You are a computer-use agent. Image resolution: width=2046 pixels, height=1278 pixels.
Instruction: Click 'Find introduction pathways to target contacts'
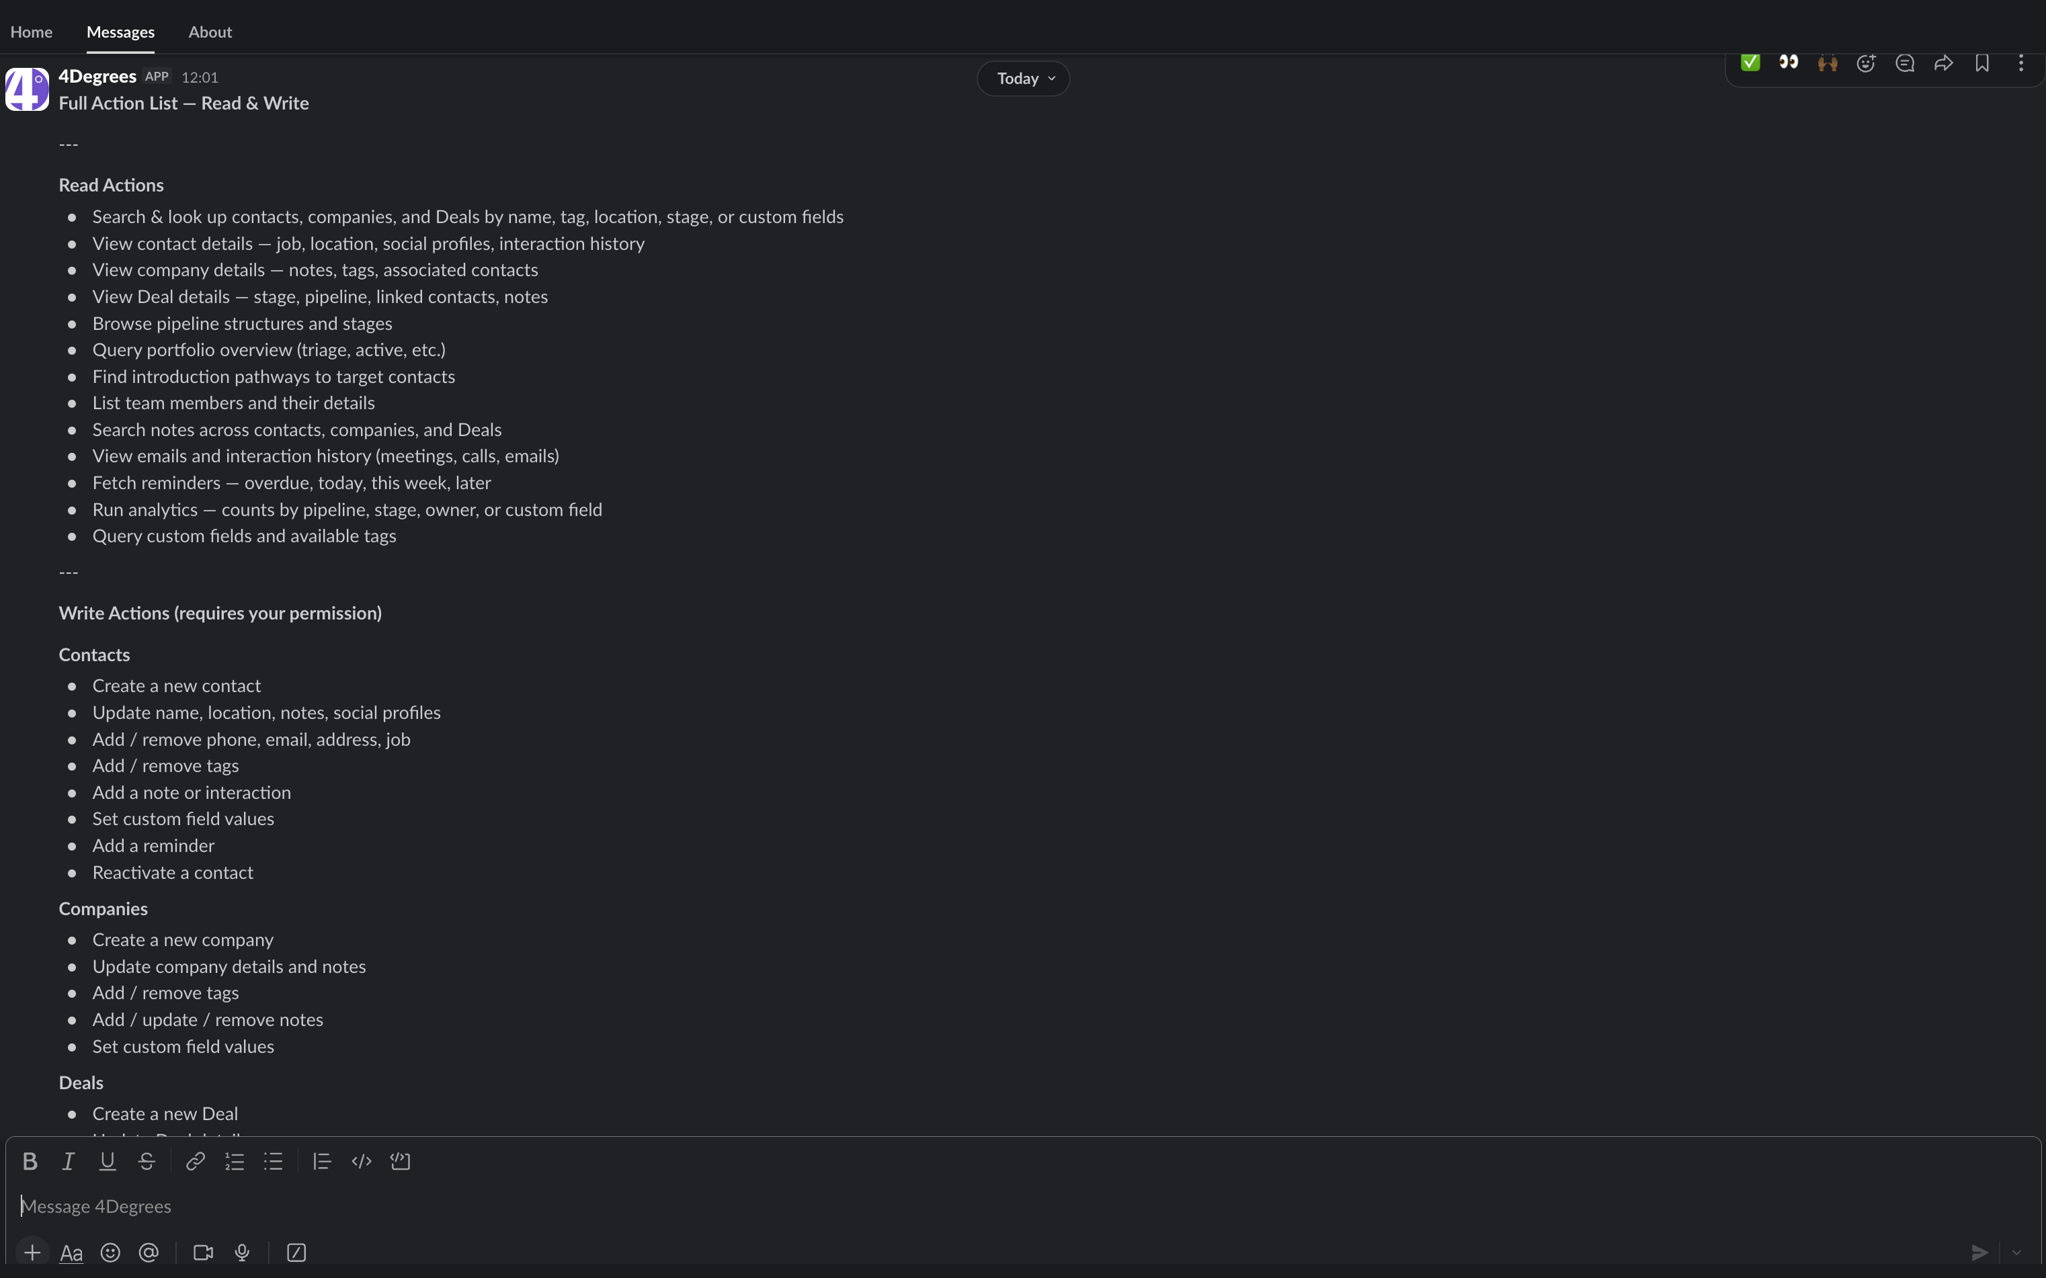273,377
